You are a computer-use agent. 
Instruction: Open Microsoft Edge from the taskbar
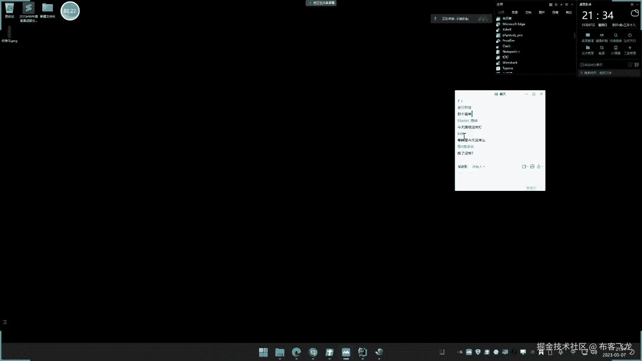(x=296, y=352)
